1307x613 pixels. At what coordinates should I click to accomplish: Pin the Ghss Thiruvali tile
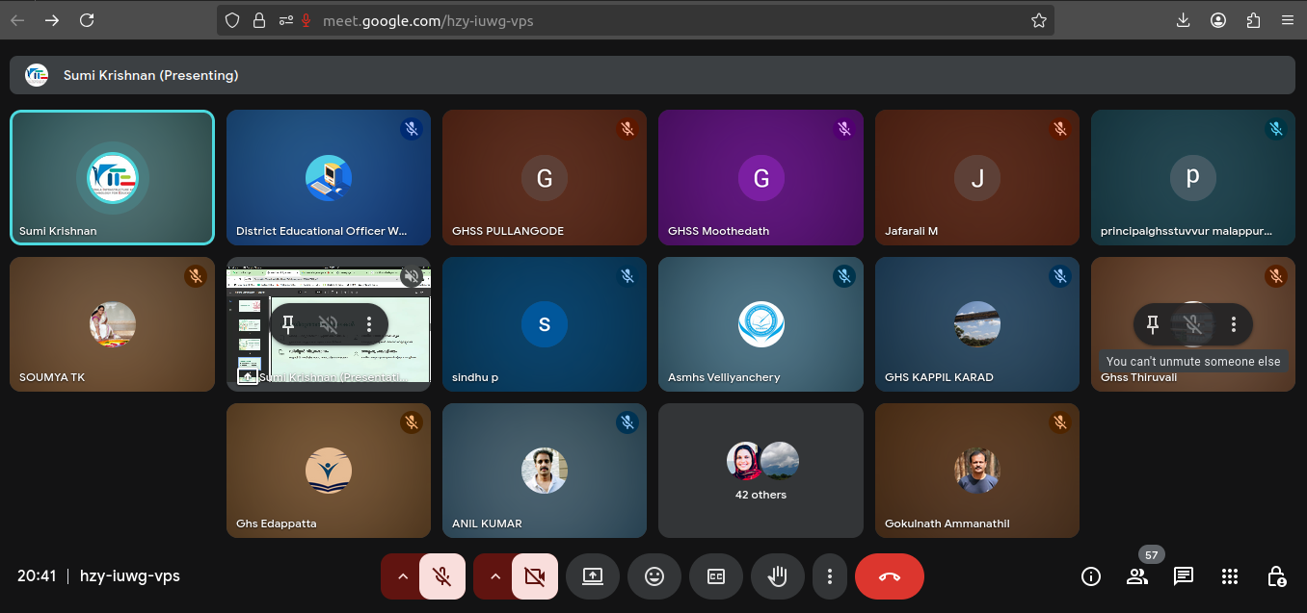point(1153,324)
